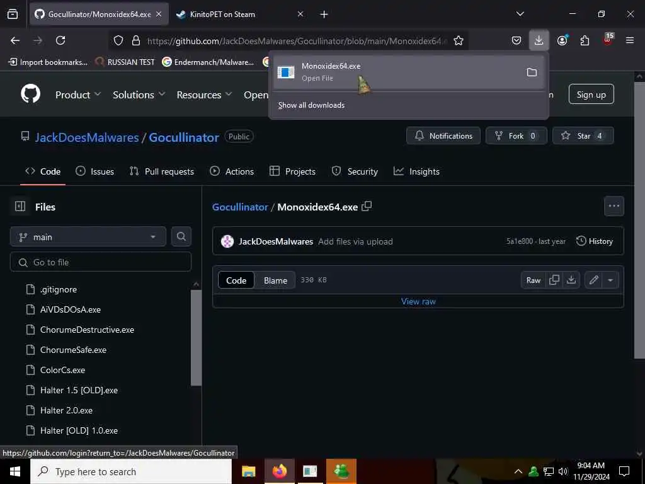Screen dimensions: 645x484
Task: Open the main branch selector dropdown
Action: (x=88, y=237)
